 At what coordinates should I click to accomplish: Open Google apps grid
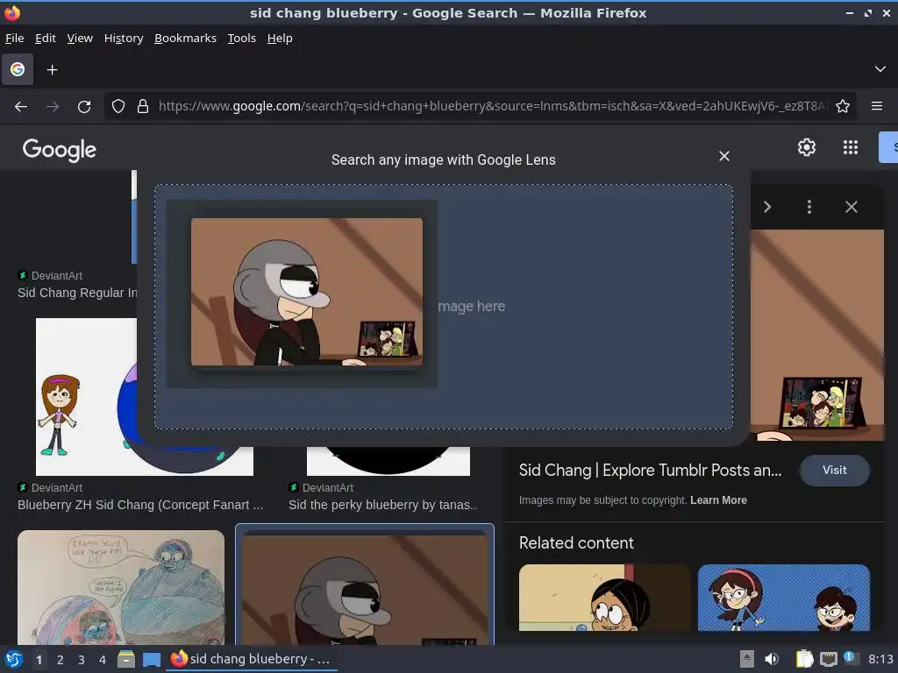[x=851, y=147]
